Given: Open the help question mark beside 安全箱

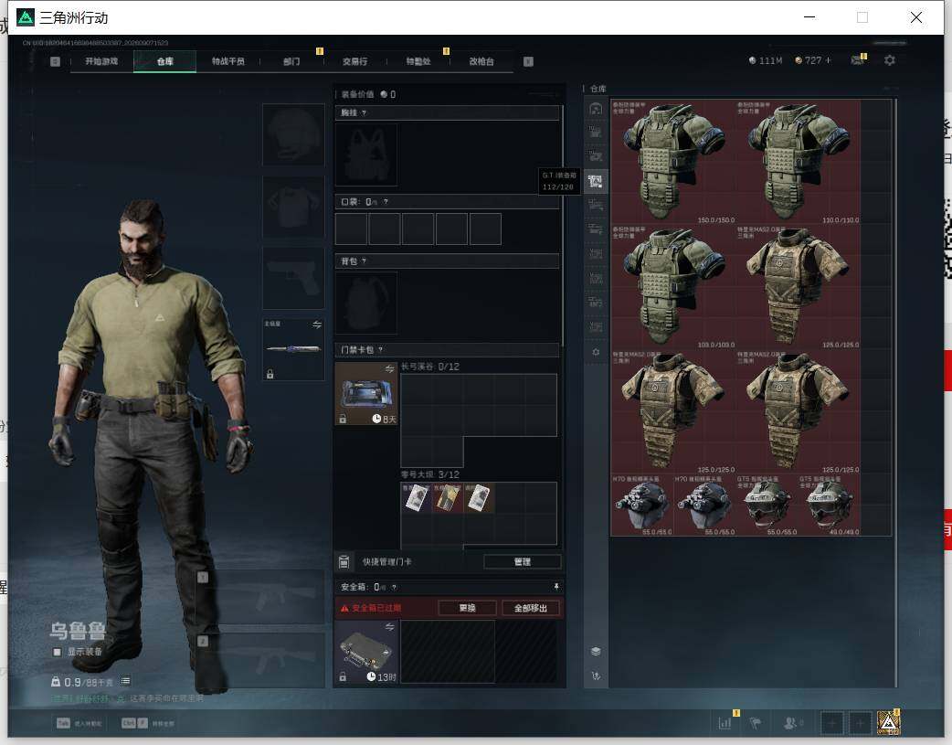Looking at the screenshot, I should [x=394, y=588].
